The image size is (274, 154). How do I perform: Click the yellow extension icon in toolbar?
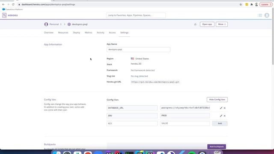pos(247,5)
